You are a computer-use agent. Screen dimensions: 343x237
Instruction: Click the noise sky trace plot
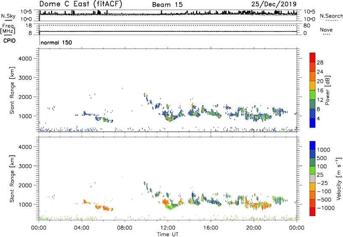(x=168, y=15)
